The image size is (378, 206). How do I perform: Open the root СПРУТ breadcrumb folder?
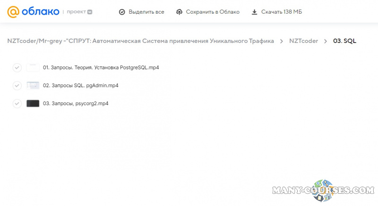coord(140,41)
